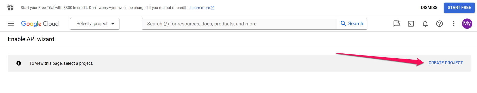Click the Enable API wizard heading
The width and height of the screenshot is (477, 93).
31,39
